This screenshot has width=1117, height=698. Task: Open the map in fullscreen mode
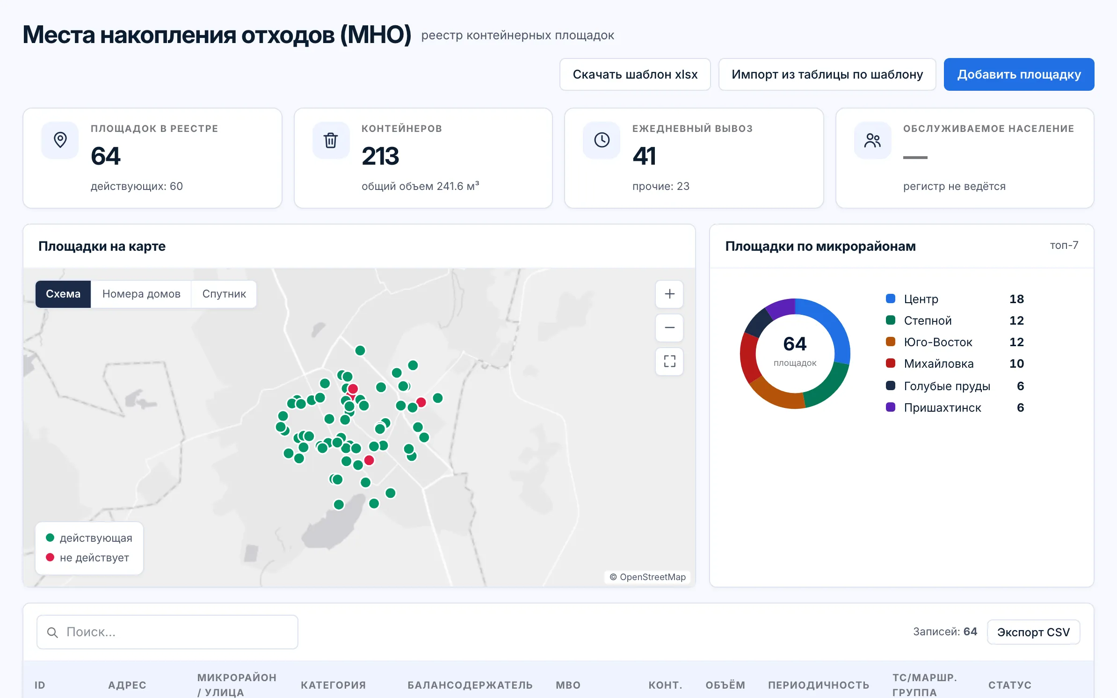point(669,361)
